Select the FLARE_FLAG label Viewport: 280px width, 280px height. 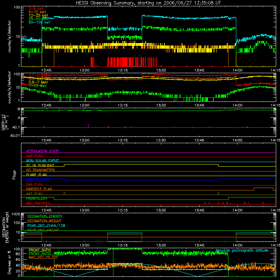coord(36,175)
